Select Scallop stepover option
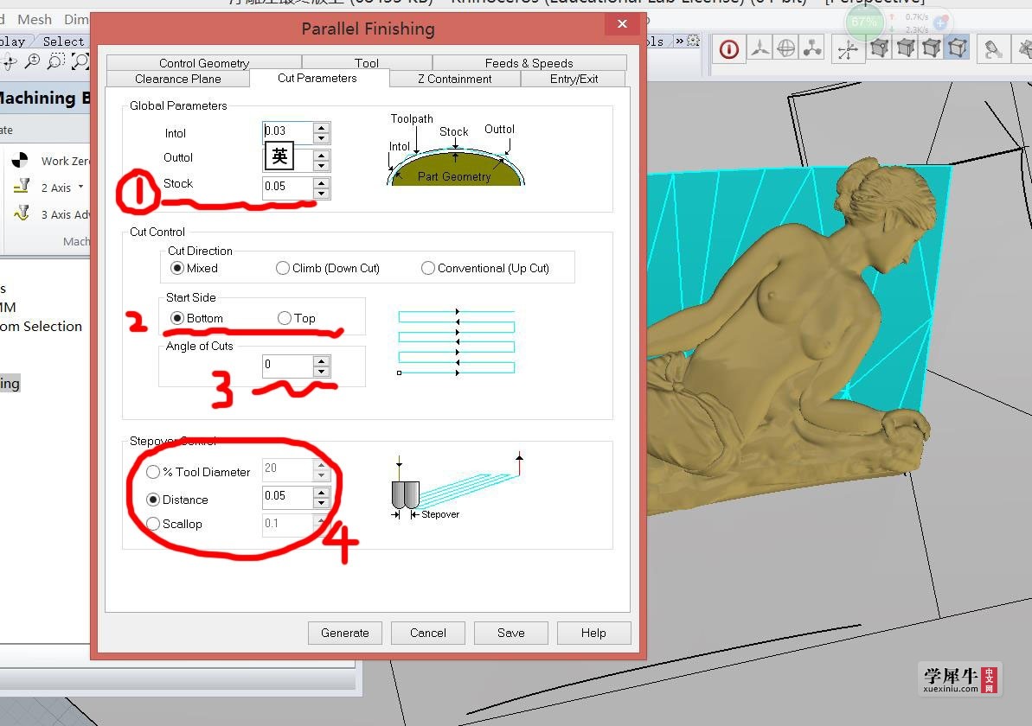The width and height of the screenshot is (1032, 726). 174,524
